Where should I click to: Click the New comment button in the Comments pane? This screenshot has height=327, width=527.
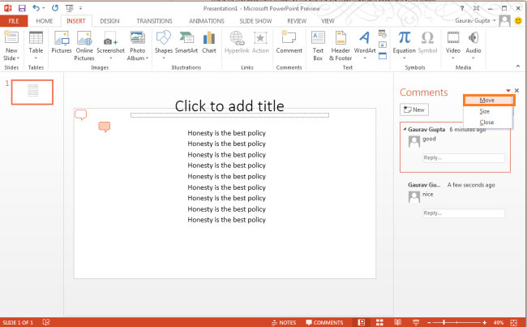point(414,110)
